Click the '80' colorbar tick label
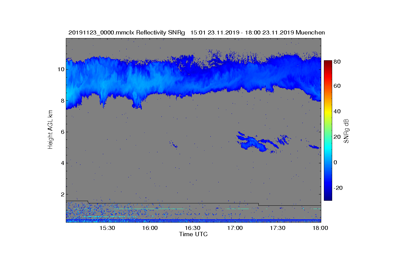The width and height of the screenshot is (397, 265). [337, 62]
